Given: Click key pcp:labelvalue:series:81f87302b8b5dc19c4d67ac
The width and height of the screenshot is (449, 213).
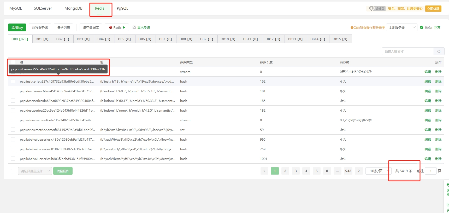Looking at the screenshot, I should tap(57, 149).
